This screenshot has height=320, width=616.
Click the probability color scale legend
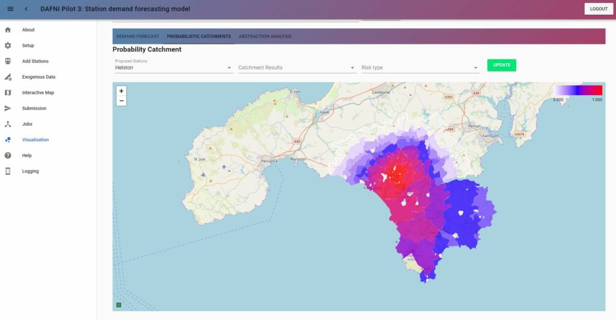pos(577,90)
